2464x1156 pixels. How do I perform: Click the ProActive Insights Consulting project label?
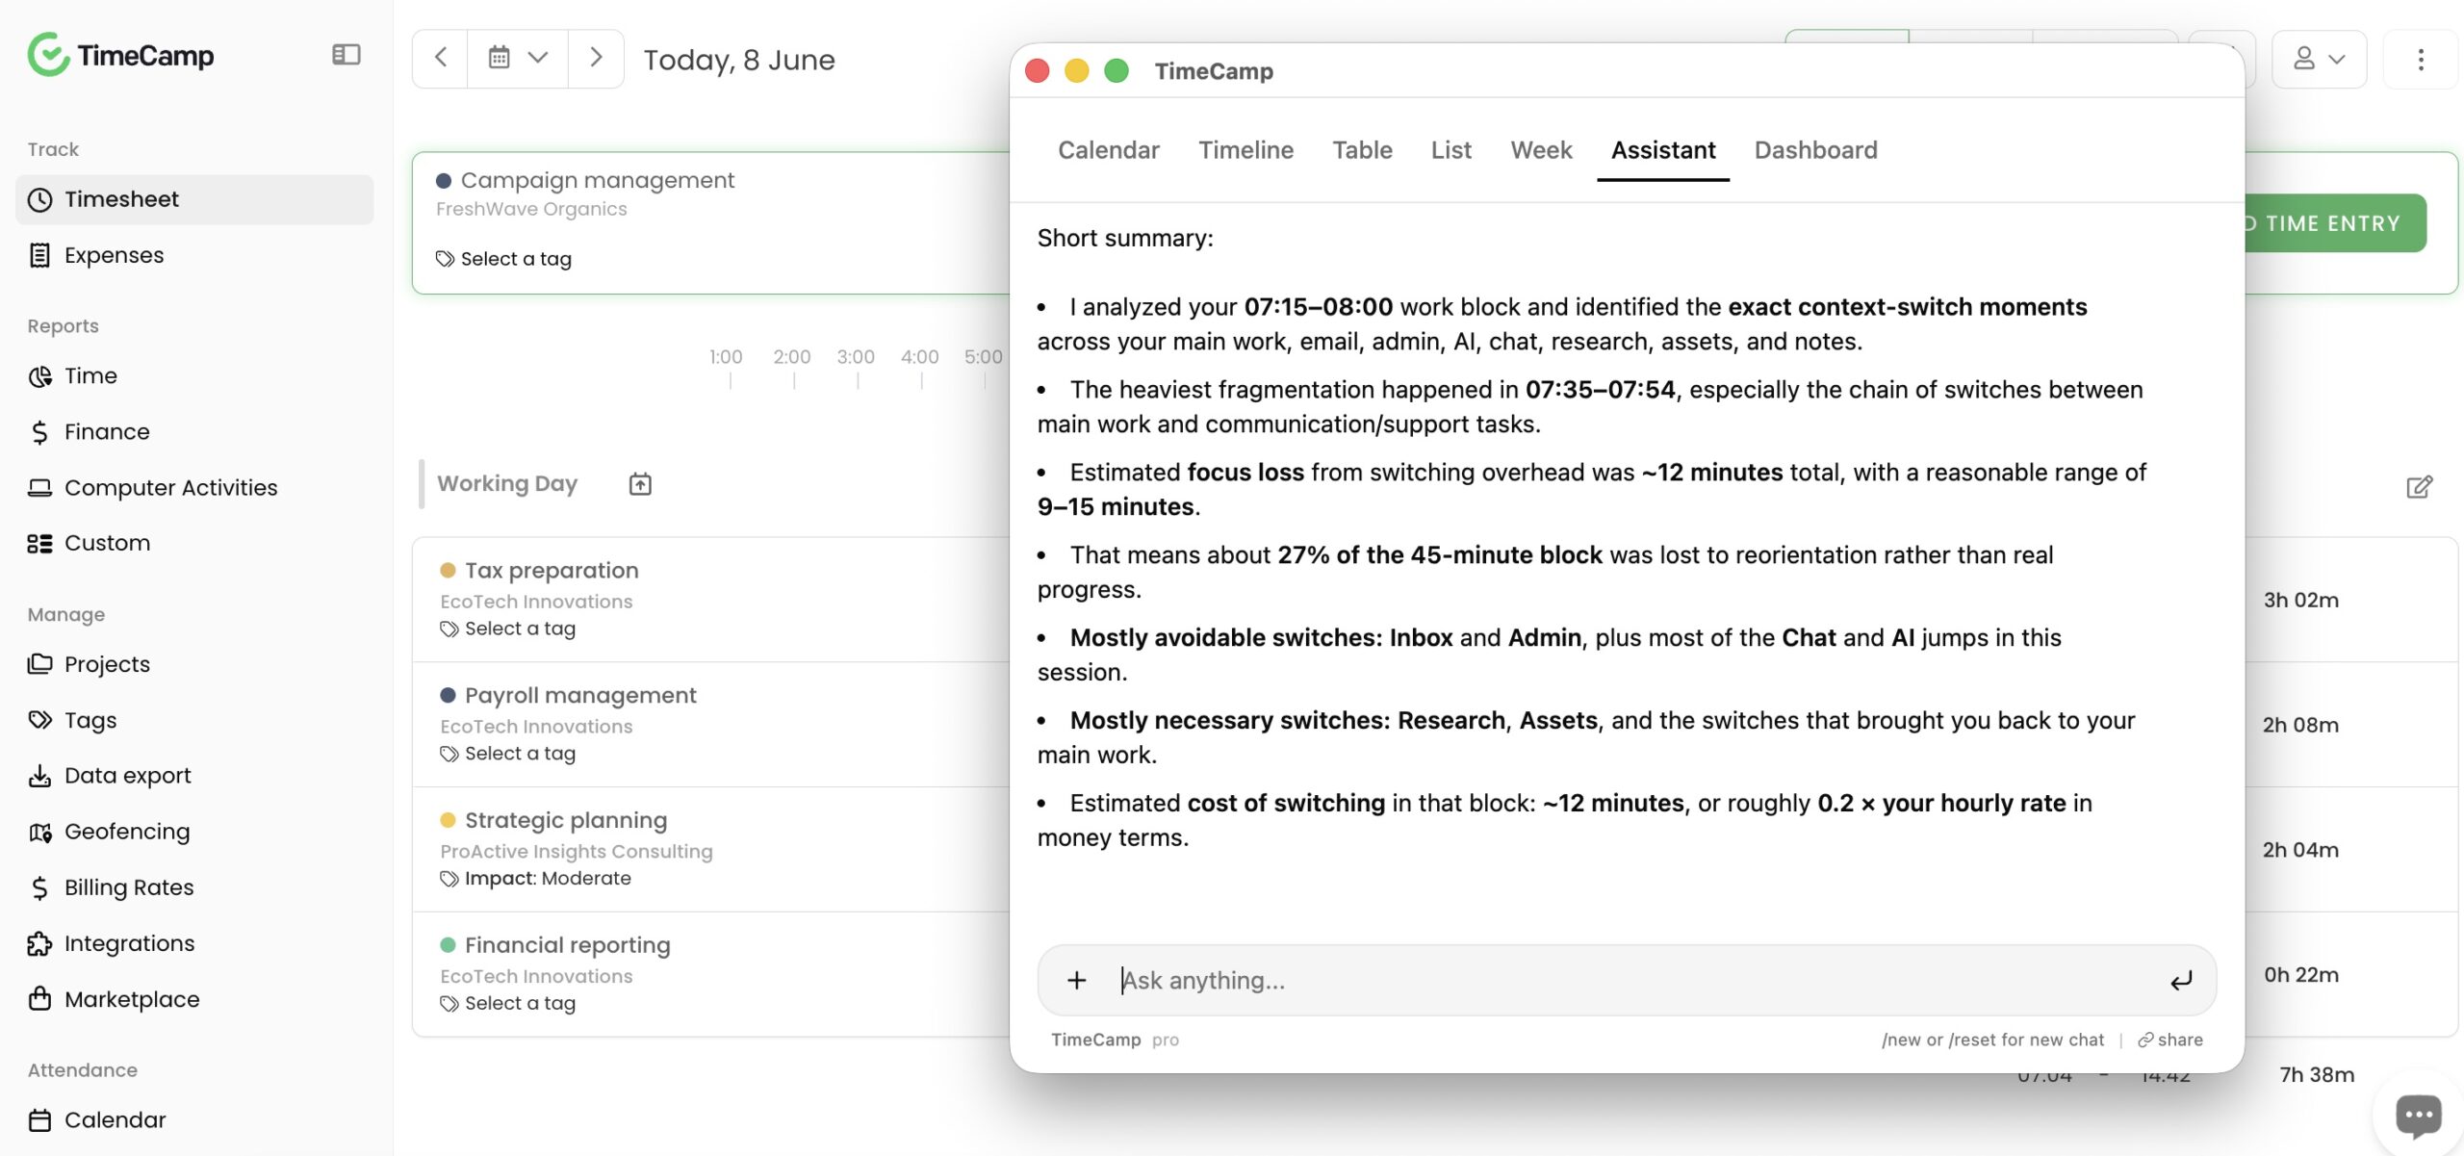click(x=577, y=851)
